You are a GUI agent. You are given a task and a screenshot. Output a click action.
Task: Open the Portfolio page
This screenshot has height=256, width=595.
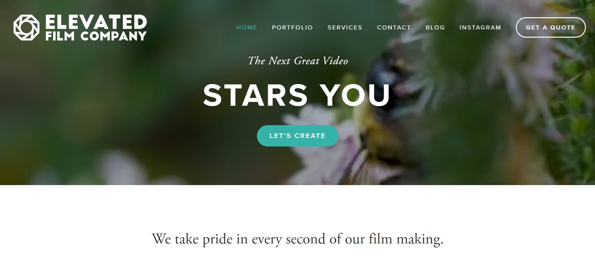[x=292, y=28]
